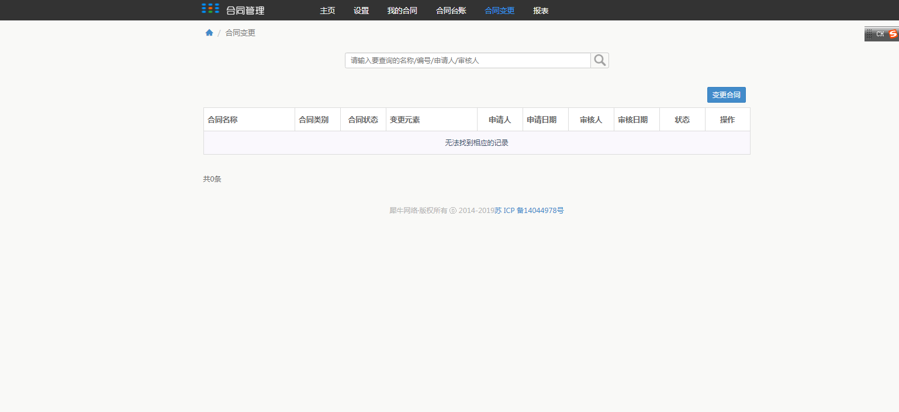Click the 合同状态 column header
899x412 pixels.
coord(363,120)
